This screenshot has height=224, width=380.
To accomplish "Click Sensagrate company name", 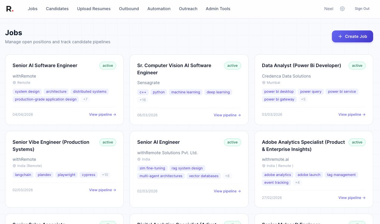I will pos(148,83).
